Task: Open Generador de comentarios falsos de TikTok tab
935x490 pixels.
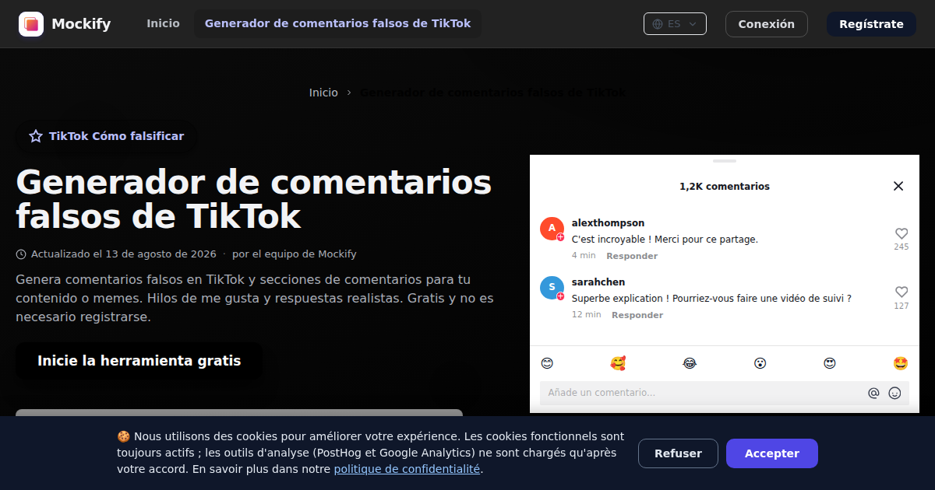Action: (x=337, y=24)
